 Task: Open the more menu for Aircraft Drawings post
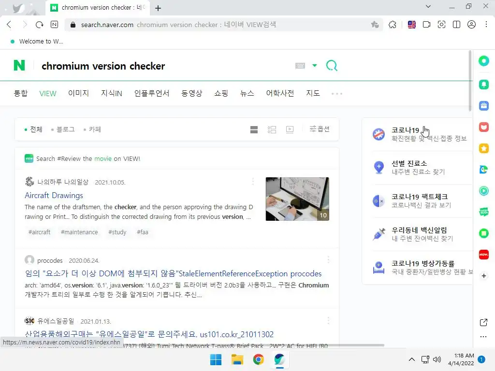click(x=253, y=182)
